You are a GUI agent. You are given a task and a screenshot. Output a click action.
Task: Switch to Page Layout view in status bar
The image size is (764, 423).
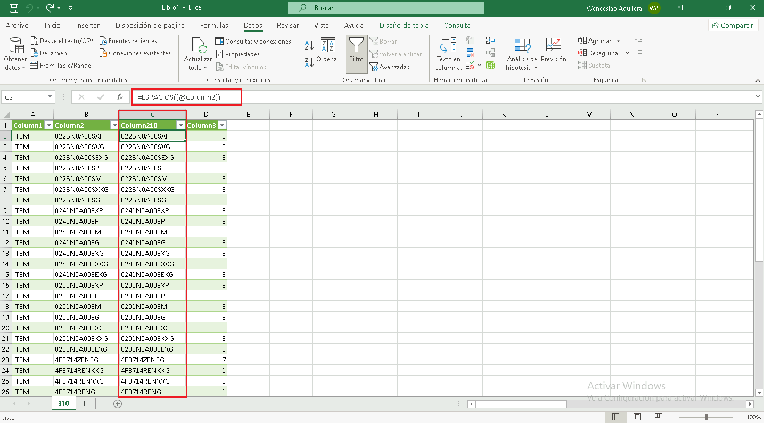coord(637,417)
